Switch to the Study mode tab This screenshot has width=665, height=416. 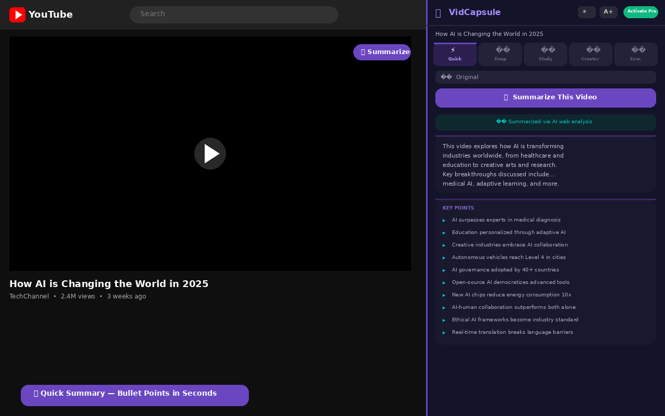pos(546,54)
